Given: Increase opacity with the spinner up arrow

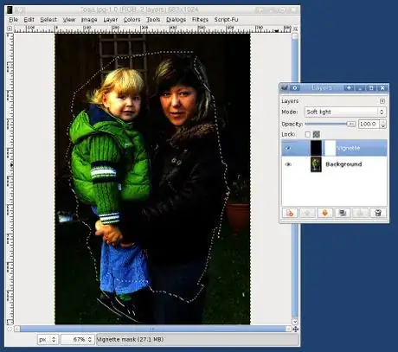Looking at the screenshot, I should 383,122.
